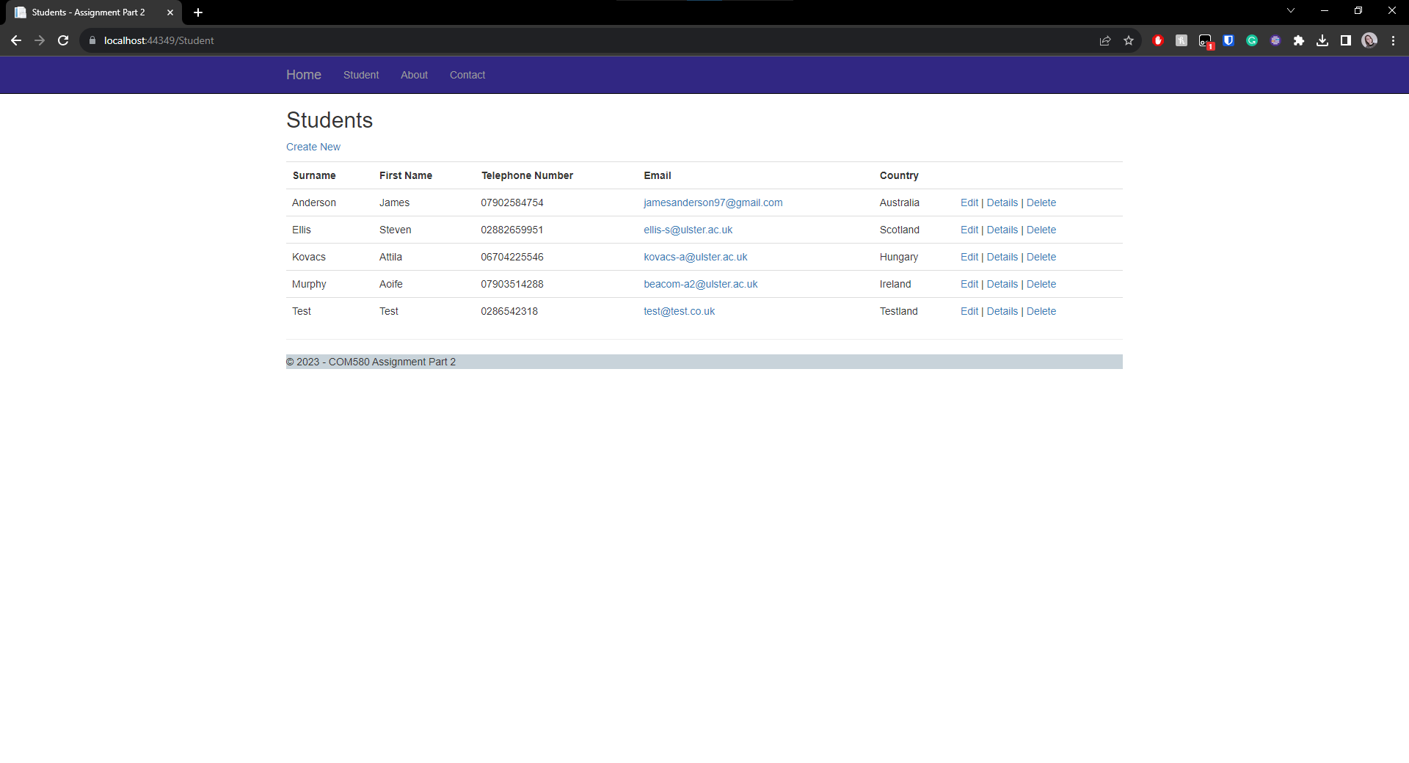Click the Create New link
The height and width of the screenshot is (763, 1409).
coord(313,147)
